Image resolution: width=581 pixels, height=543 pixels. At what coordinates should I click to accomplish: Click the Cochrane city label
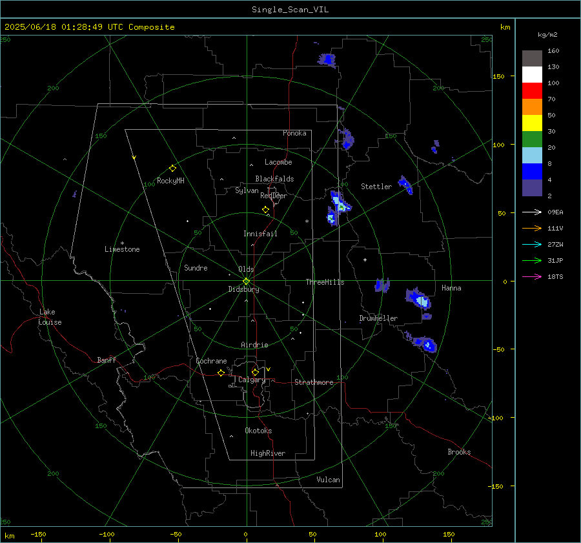tap(211, 361)
